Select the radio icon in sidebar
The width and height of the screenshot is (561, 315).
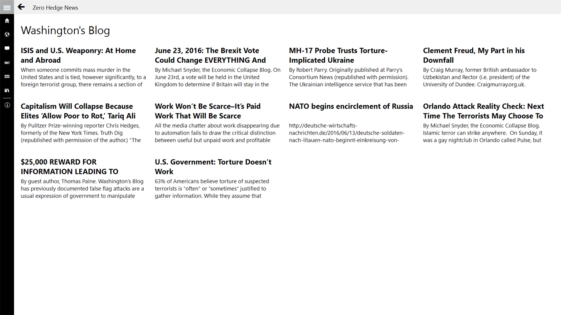(x=7, y=63)
